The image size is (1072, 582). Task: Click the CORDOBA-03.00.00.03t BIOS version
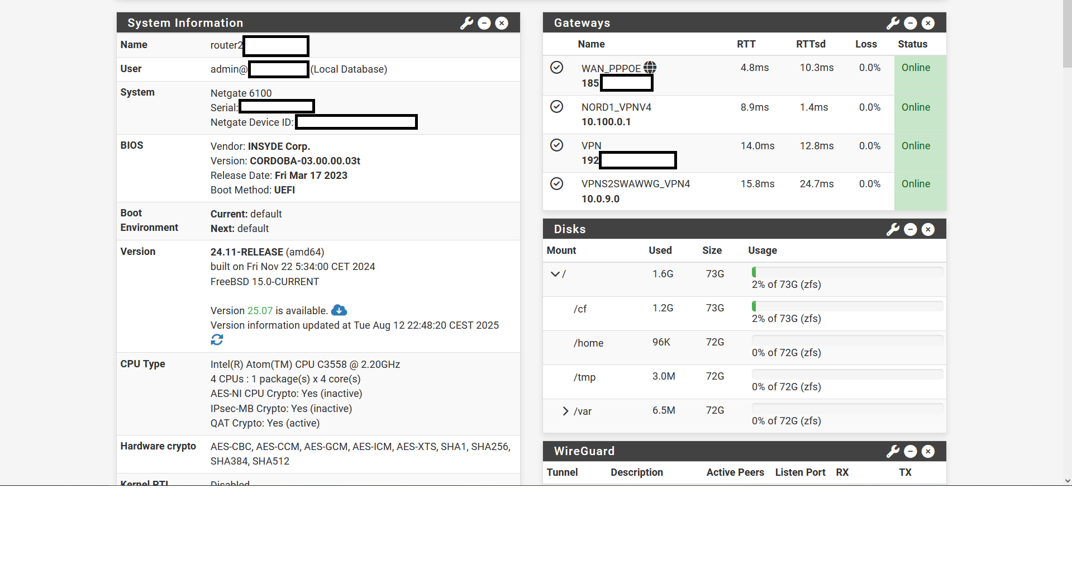pos(305,161)
